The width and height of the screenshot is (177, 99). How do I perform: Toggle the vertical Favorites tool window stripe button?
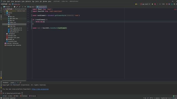[1, 84]
